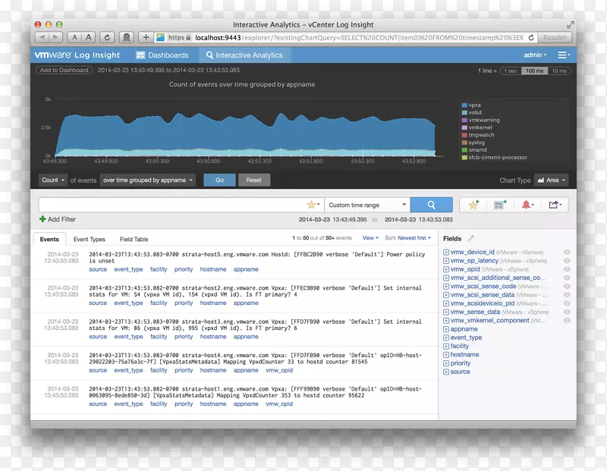Viewport: 607px width, 471px height.
Task: Open the Chart Type Area dropdown
Action: point(552,181)
